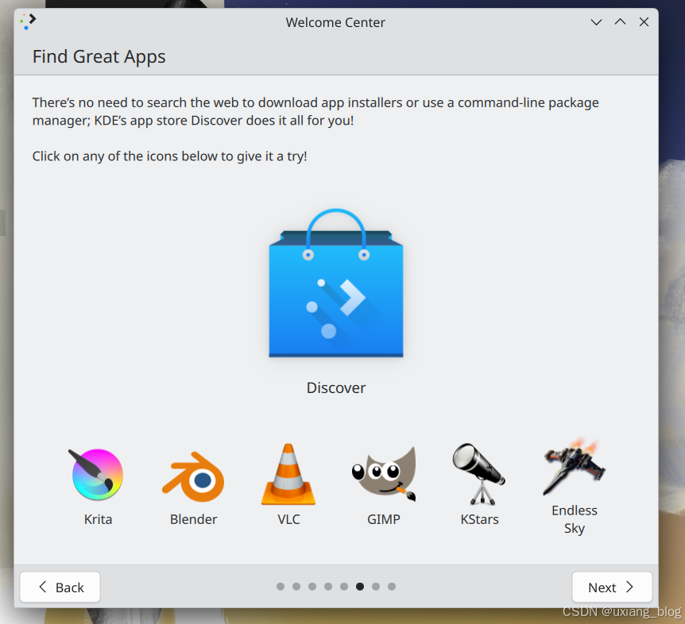Maximize the Welcome Center window
685x624 pixels.
pyautogui.click(x=620, y=21)
